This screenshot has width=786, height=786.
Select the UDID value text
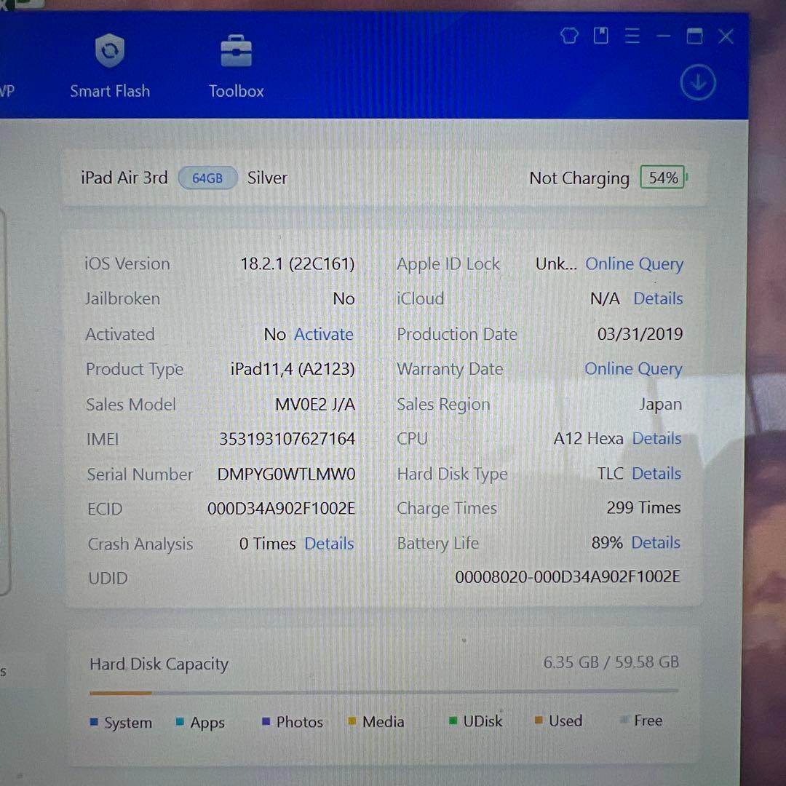(x=567, y=577)
